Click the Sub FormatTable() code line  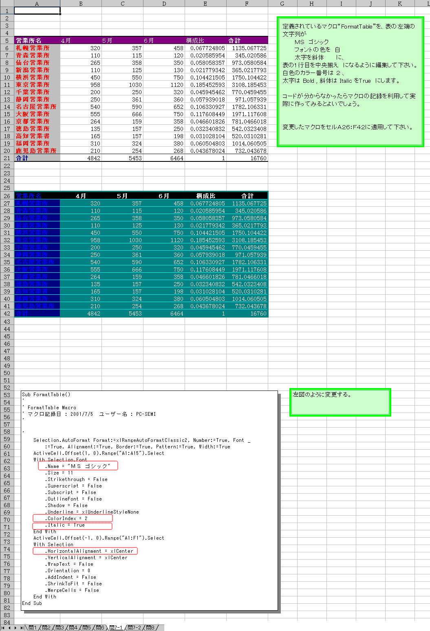coord(46,394)
